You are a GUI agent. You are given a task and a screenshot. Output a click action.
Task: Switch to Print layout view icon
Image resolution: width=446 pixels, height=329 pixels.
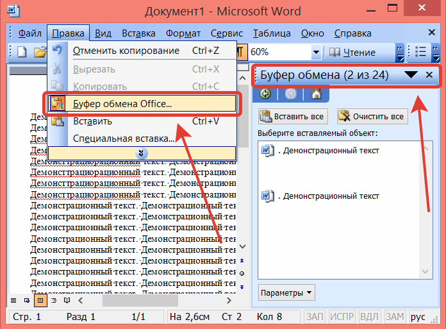pyautogui.click(x=40, y=301)
